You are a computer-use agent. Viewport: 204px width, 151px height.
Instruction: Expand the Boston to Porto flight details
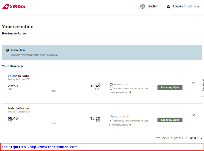point(193,83)
